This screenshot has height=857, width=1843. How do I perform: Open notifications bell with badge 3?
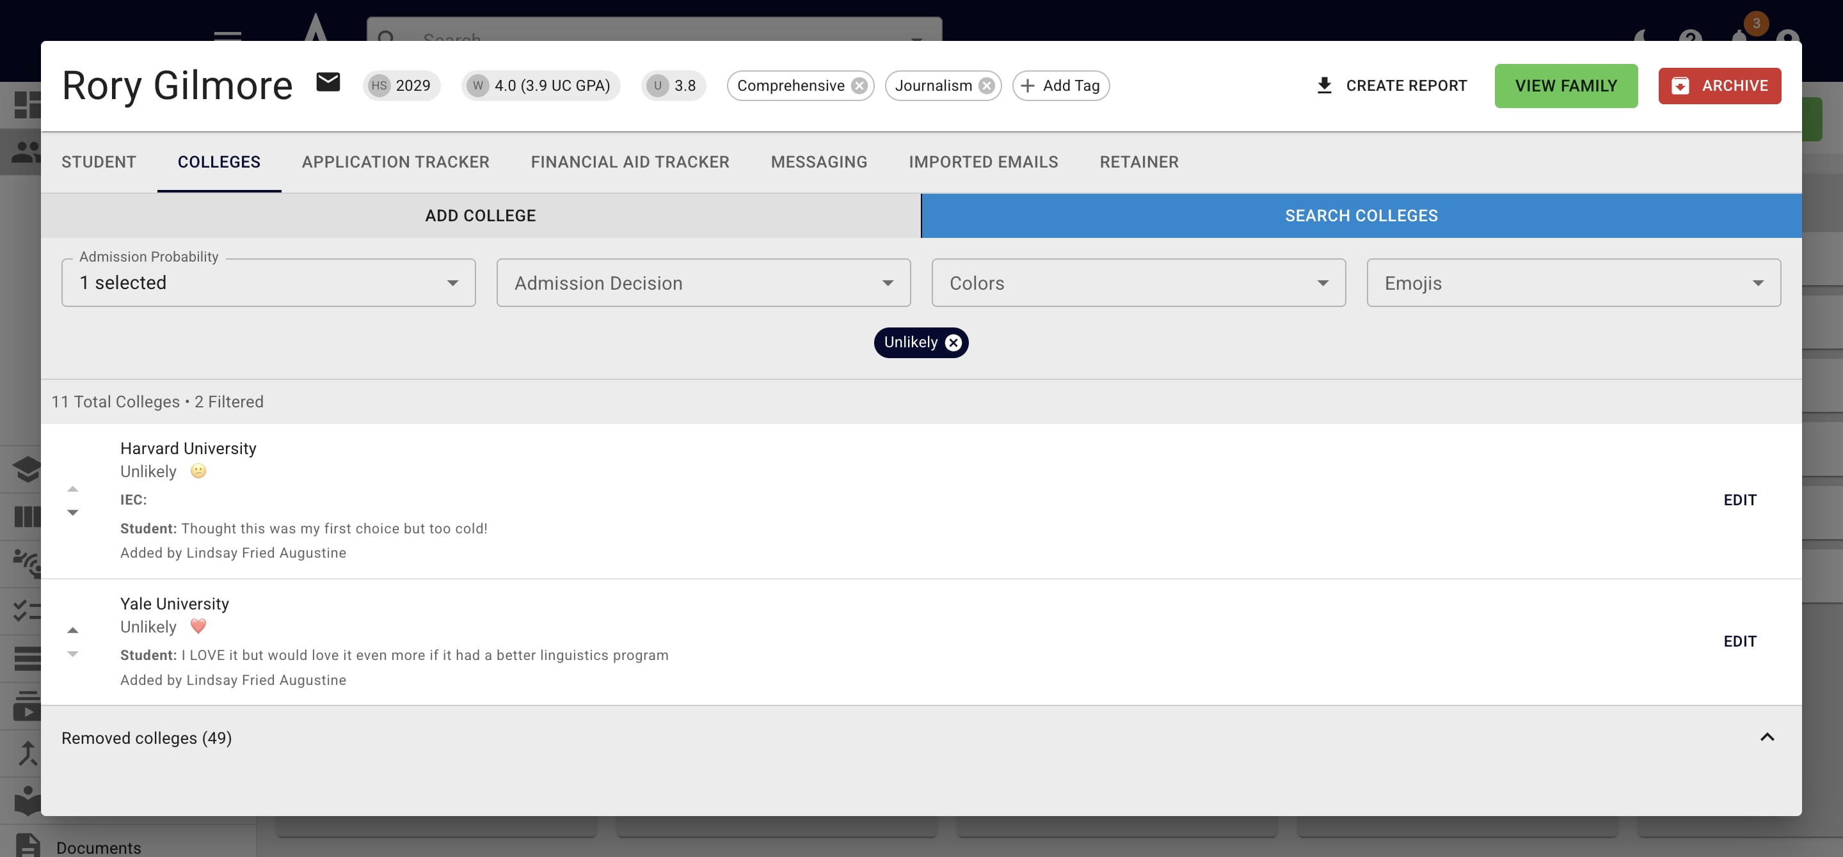click(x=1741, y=34)
